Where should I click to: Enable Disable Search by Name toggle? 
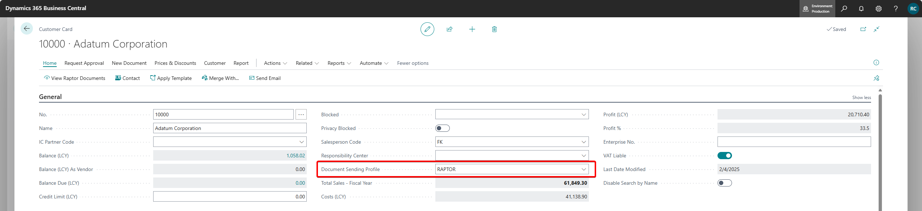click(x=724, y=183)
